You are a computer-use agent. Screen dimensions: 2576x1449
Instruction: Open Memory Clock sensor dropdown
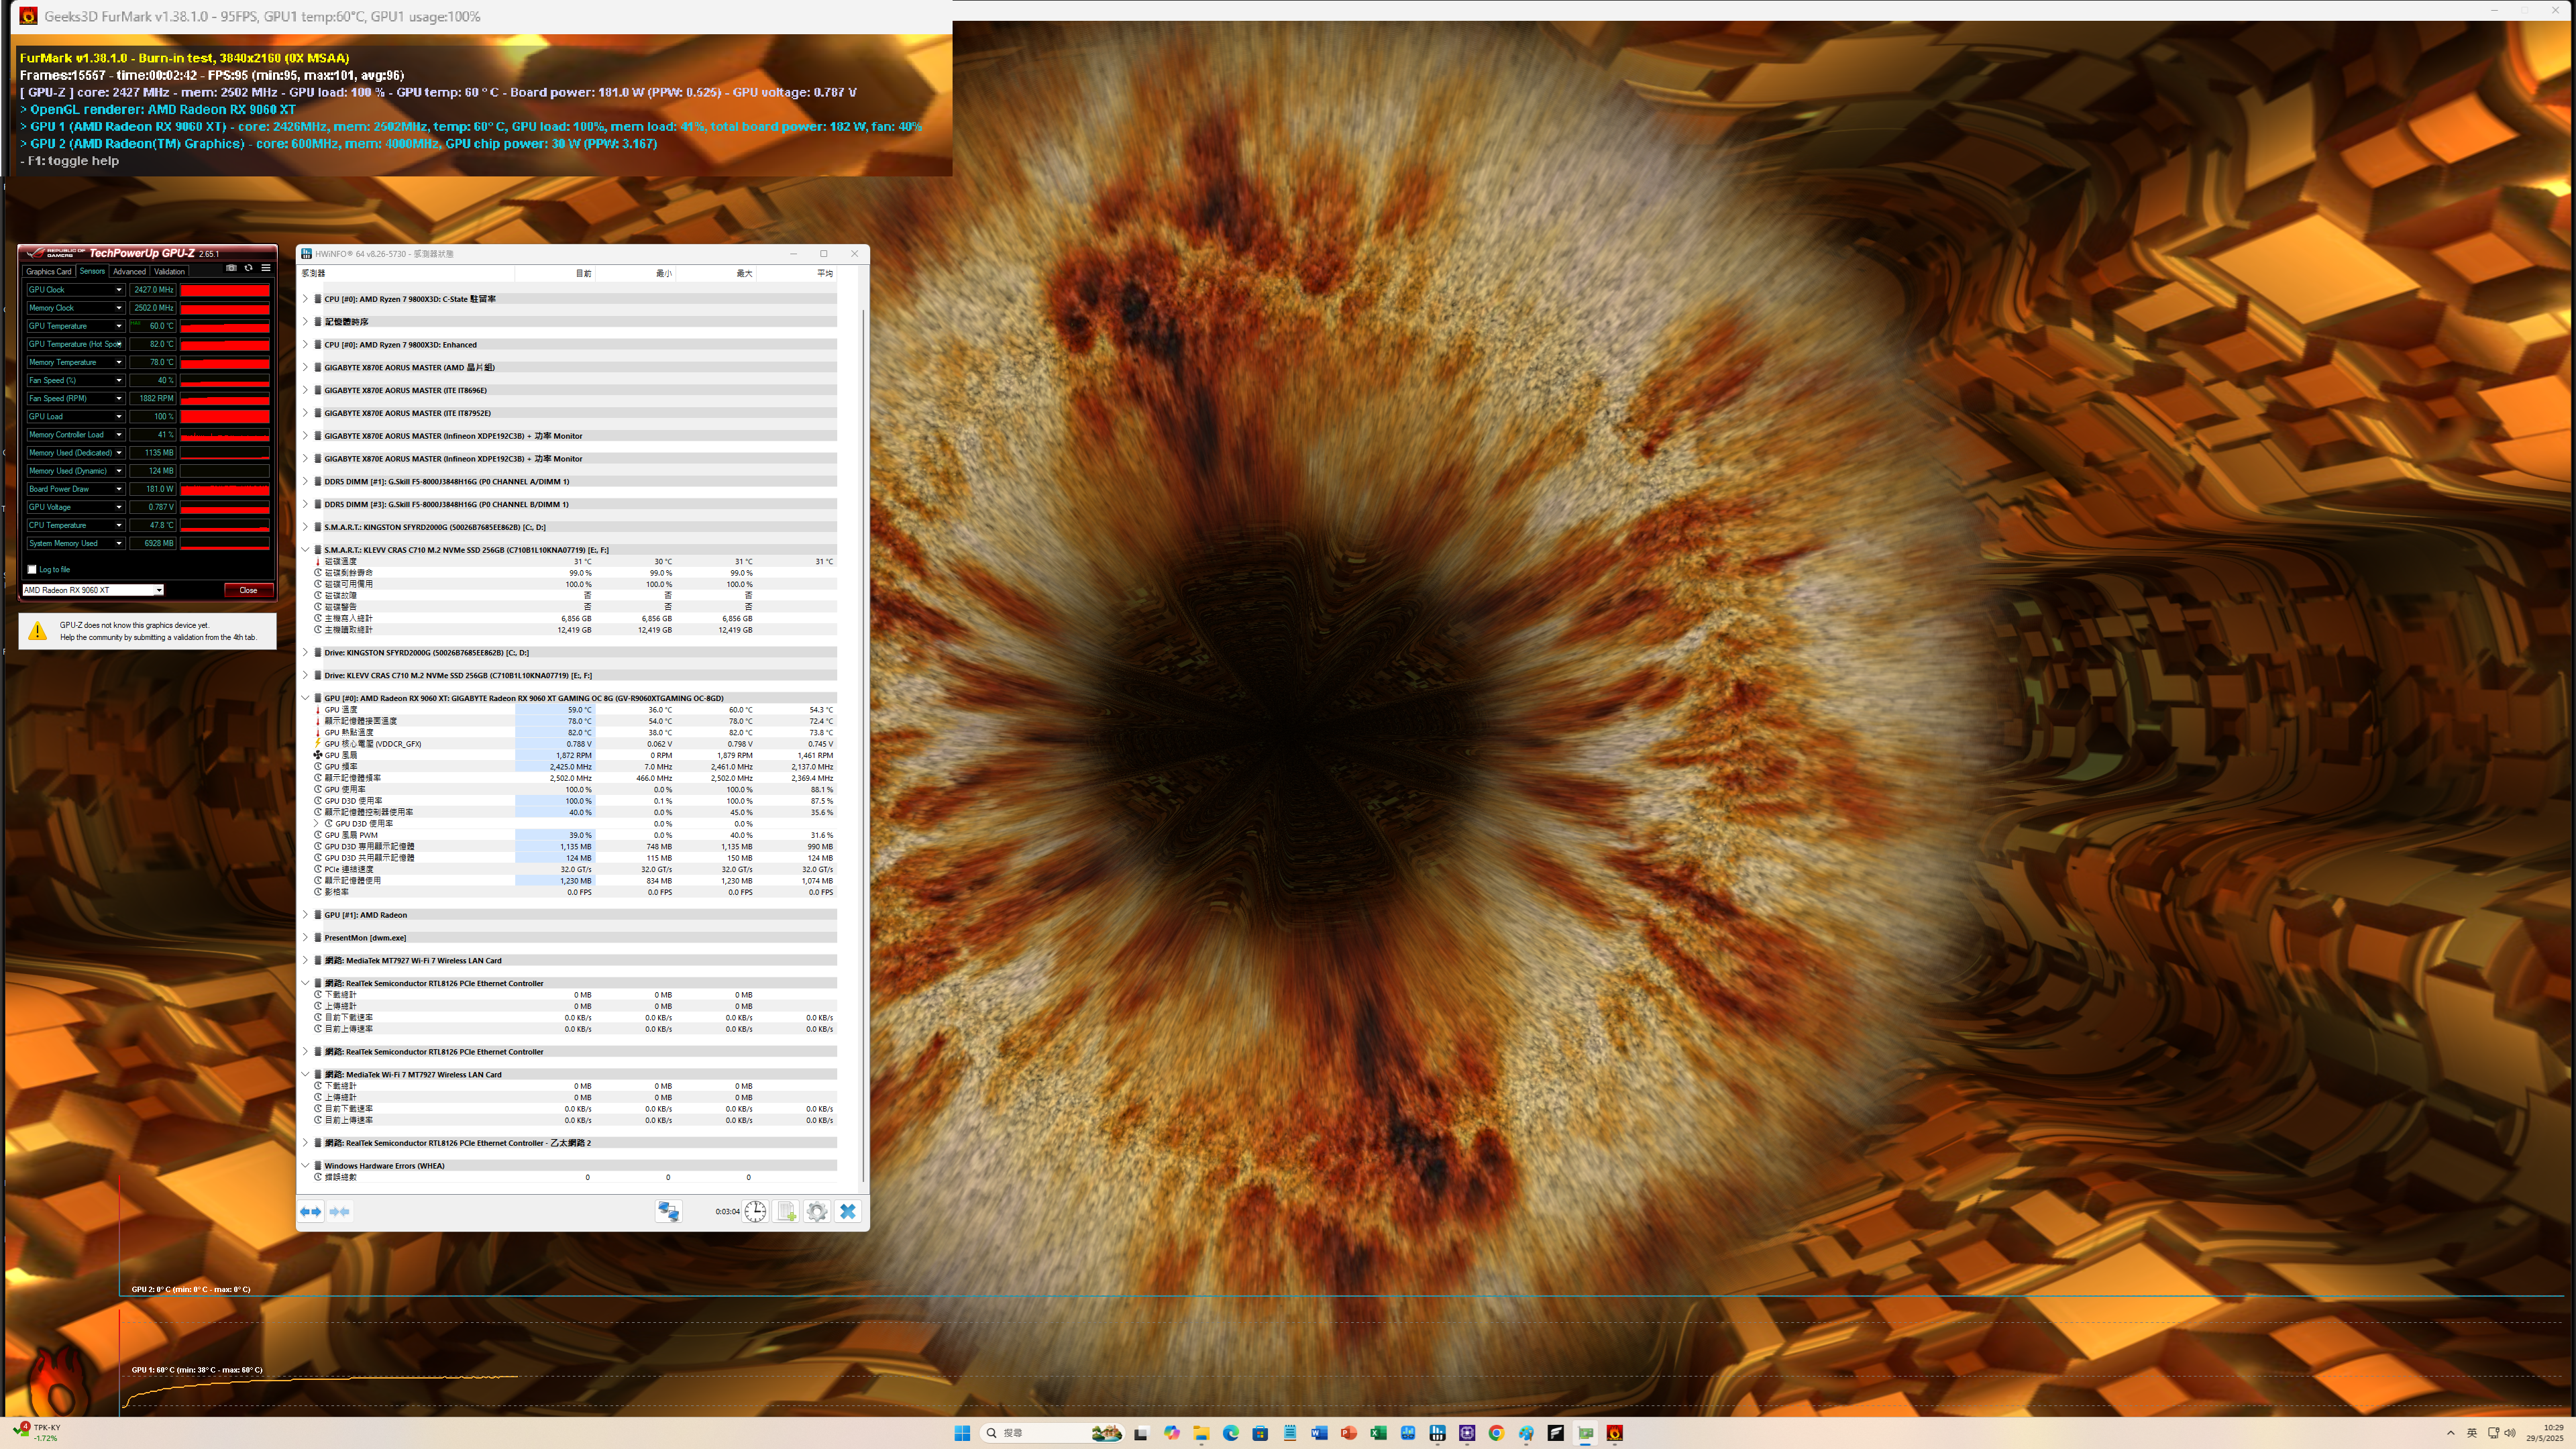[x=118, y=308]
